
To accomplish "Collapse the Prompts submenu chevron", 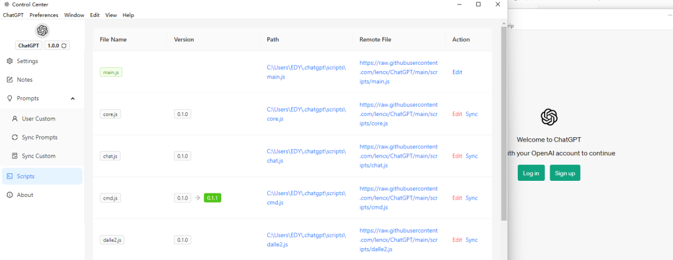I will click(72, 99).
